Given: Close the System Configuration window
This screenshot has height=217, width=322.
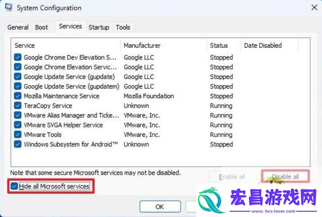Looking at the screenshot, I should [x=314, y=8].
